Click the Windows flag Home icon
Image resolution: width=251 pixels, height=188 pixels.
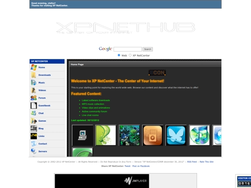pos(33,67)
